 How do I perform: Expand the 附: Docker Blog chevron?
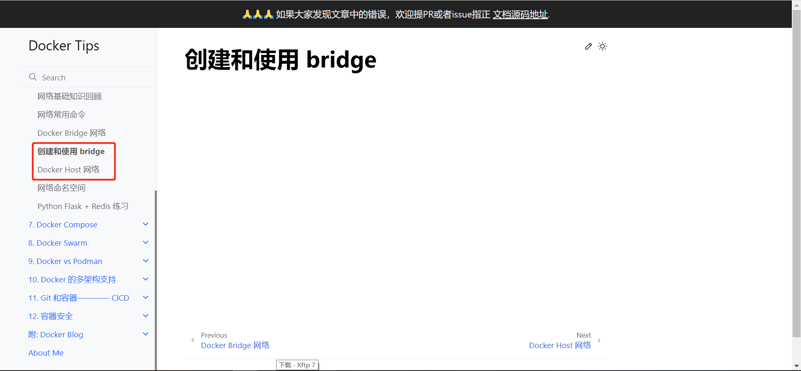pos(146,334)
